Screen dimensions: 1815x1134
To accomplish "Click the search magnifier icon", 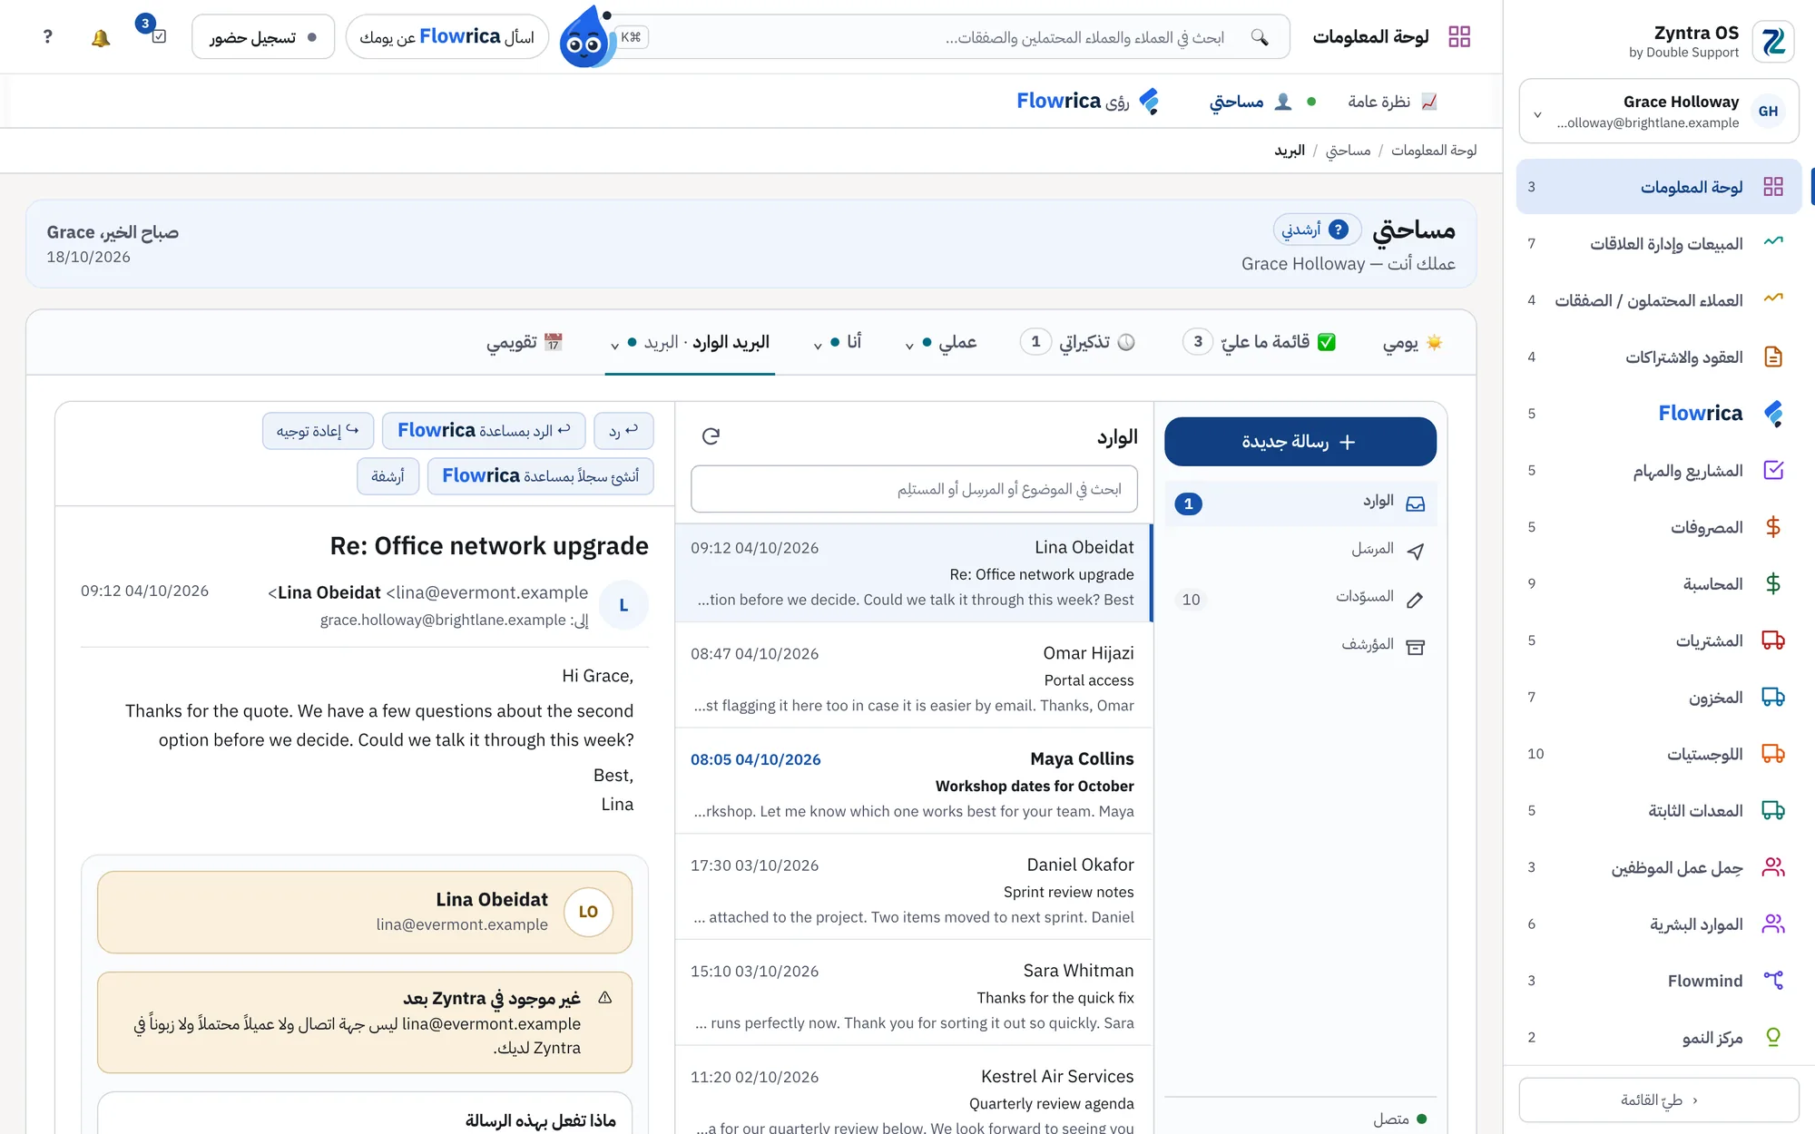I will coord(1260,37).
